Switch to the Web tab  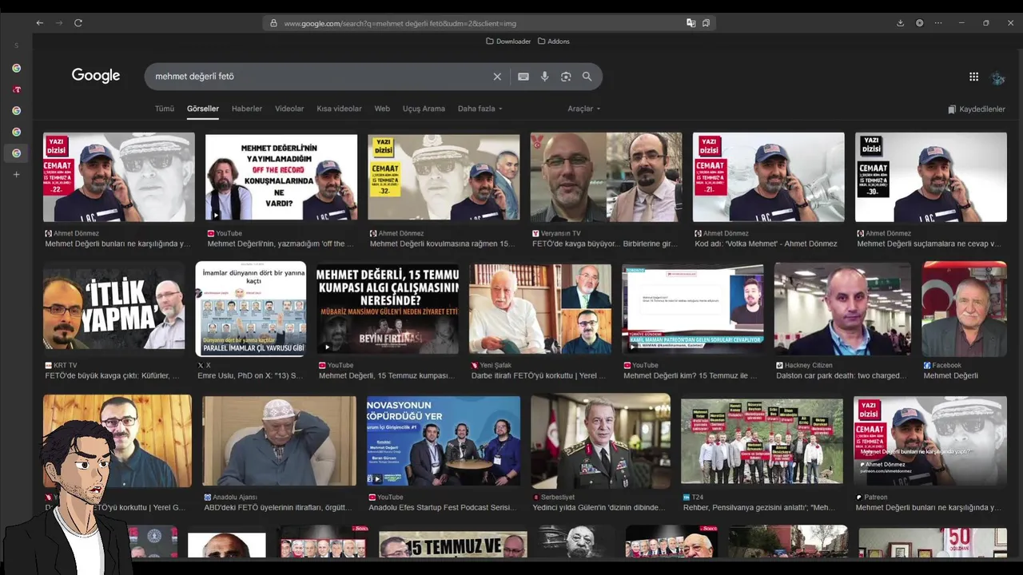(382, 109)
